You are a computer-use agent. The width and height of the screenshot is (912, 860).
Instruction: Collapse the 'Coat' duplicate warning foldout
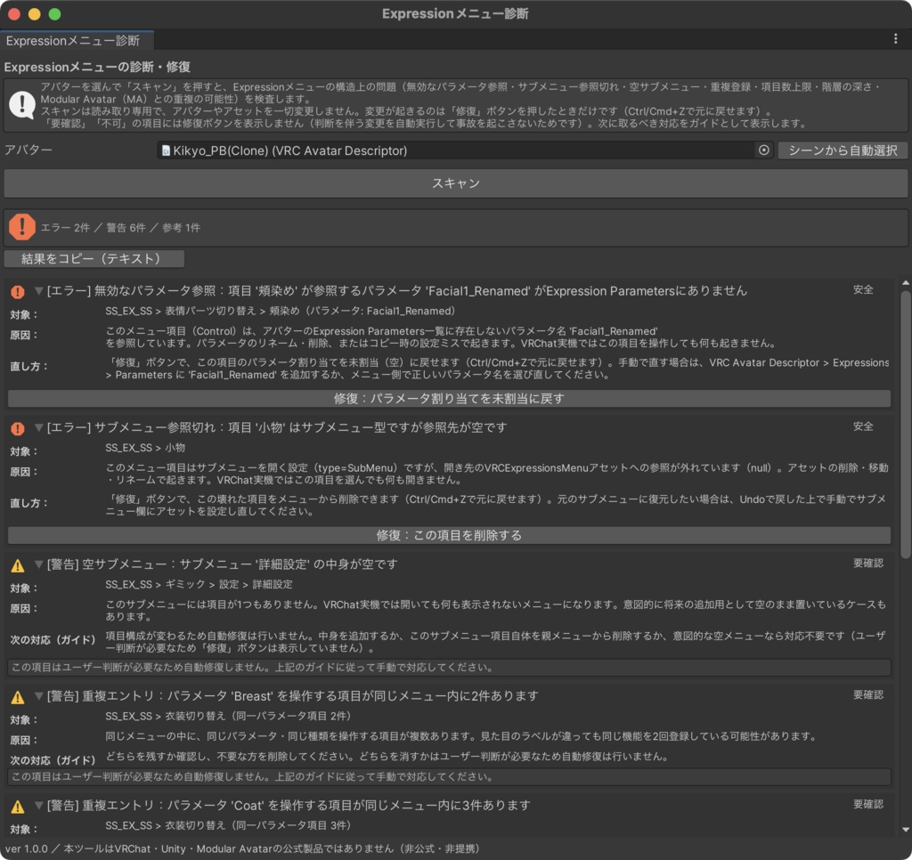39,806
